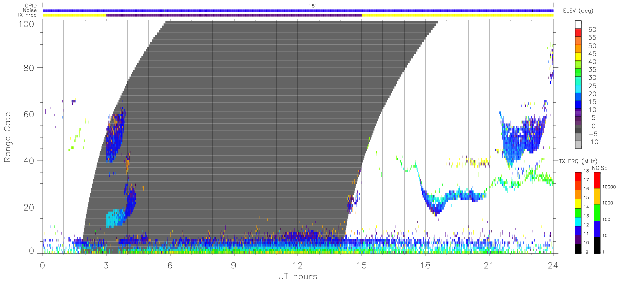Image resolution: width=622 pixels, height=287 pixels.
Task: Click the 'Range Gate' axis label
Action: point(8,138)
